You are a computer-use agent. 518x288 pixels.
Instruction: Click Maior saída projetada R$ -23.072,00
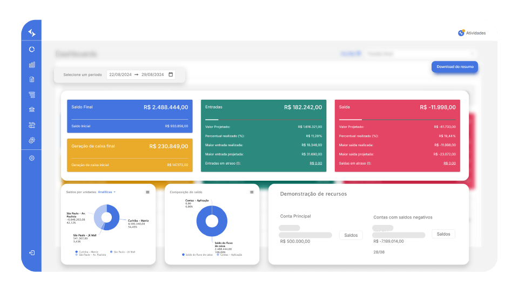pos(445,154)
